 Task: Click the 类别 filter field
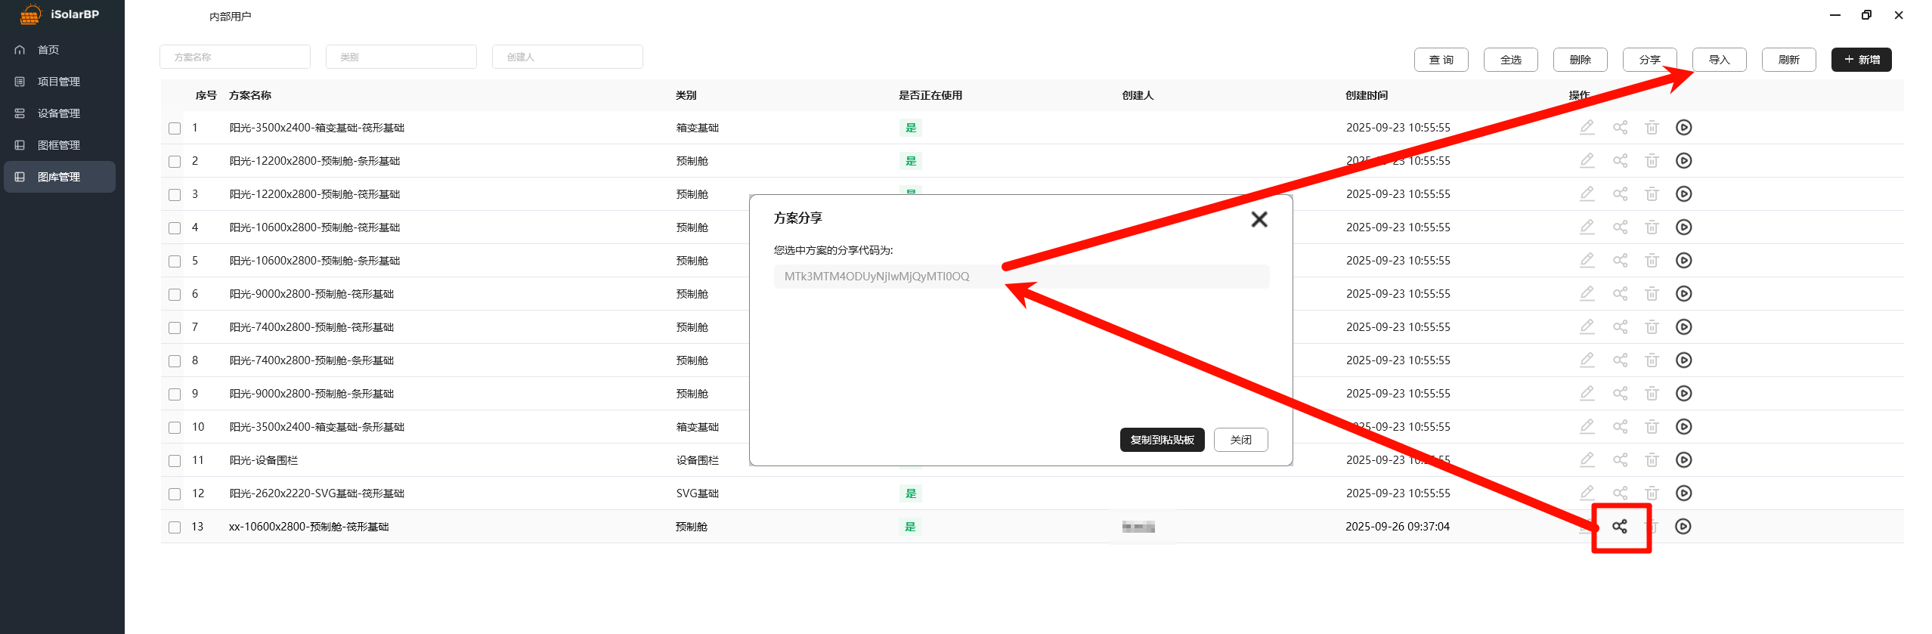(x=401, y=57)
